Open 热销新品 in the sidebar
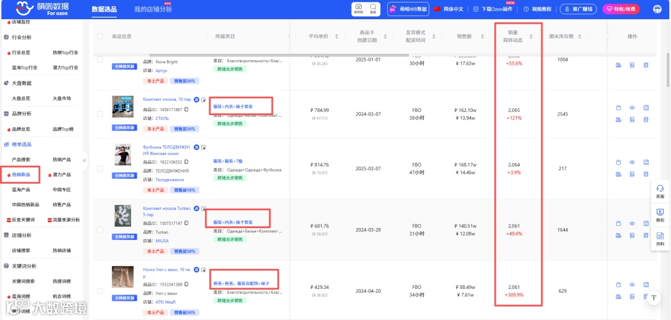671x320 pixels. pyautogui.click(x=21, y=175)
